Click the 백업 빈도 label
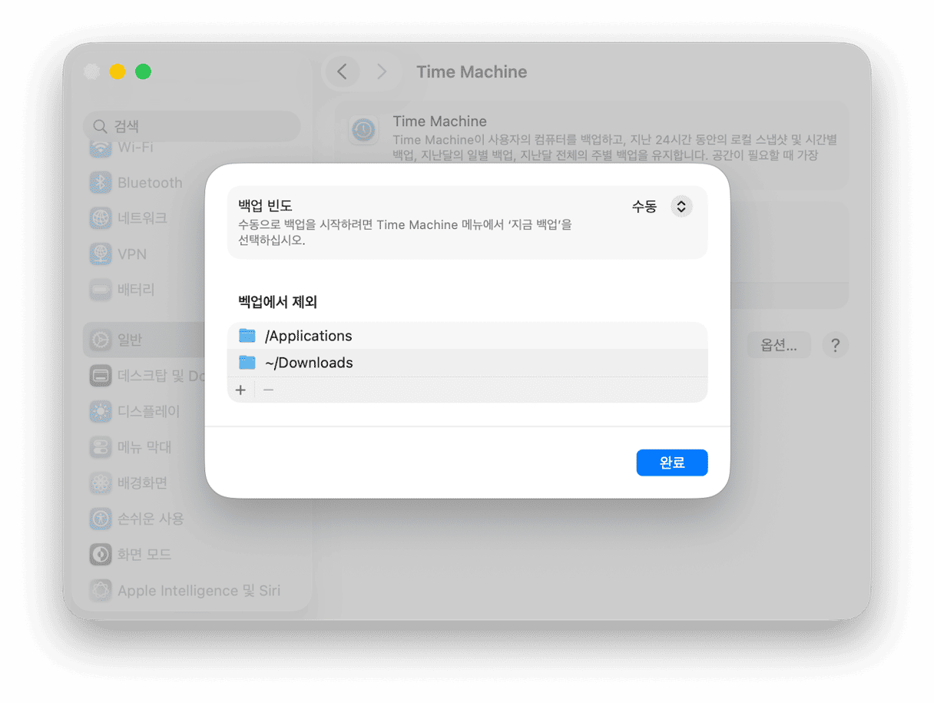The height and width of the screenshot is (703, 934). [x=265, y=205]
